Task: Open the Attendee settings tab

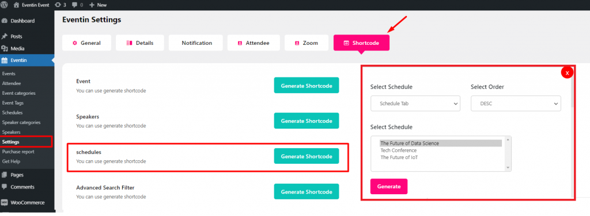Action: tap(254, 43)
